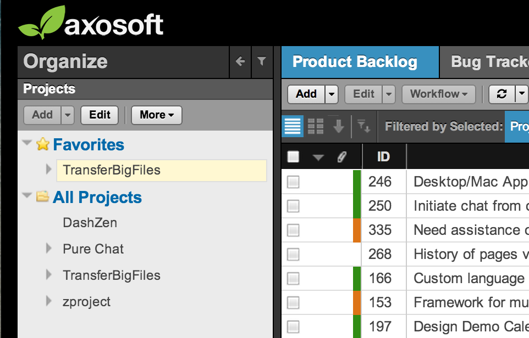
Task: Click the refresh icon button
Action: pos(502,94)
